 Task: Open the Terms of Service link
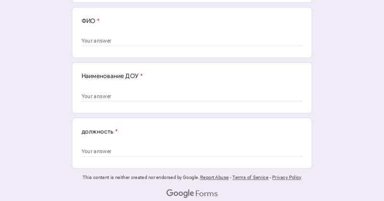coord(250,178)
